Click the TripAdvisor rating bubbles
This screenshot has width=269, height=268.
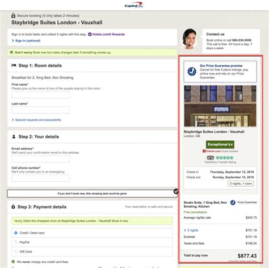[x=225, y=158]
